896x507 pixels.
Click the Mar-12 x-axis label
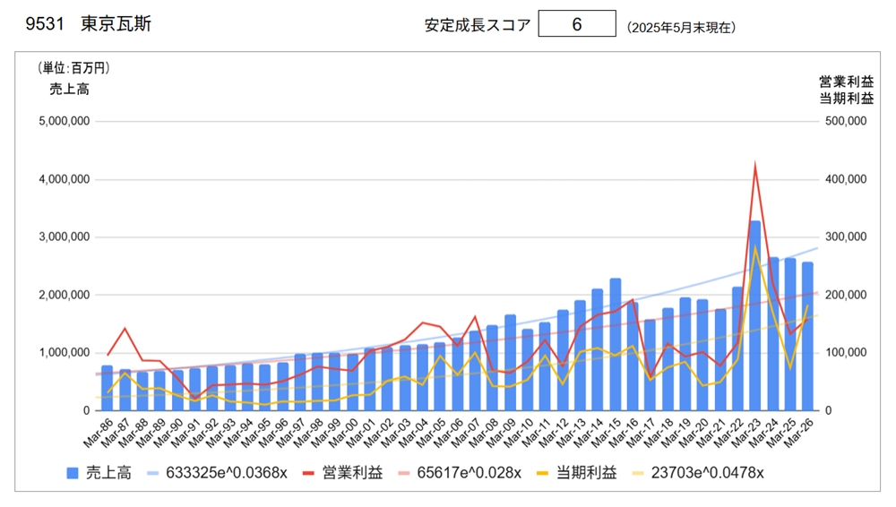[554, 433]
